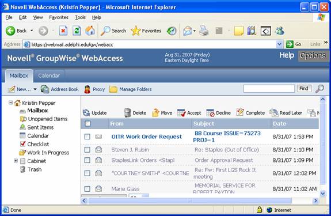Open Favorites star in toolbar

146,31
